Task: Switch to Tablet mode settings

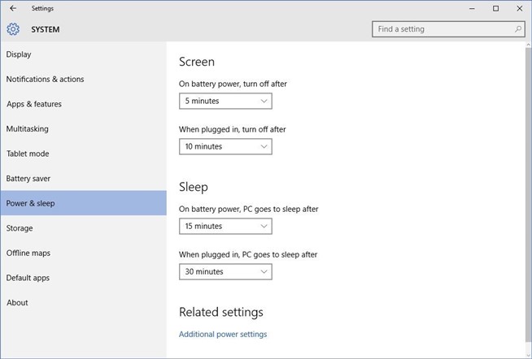Action: tap(28, 154)
